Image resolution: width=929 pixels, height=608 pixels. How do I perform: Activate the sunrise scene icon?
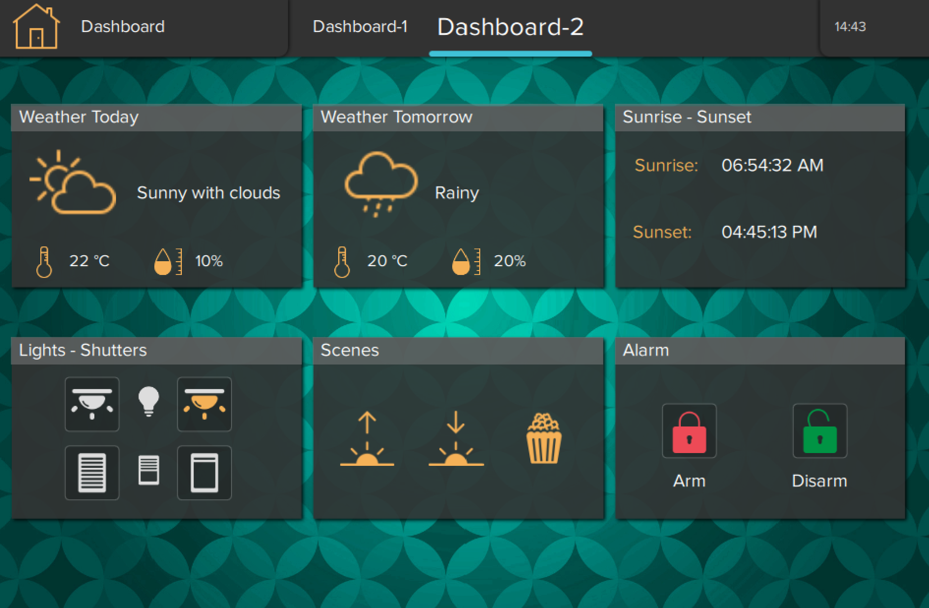point(367,439)
